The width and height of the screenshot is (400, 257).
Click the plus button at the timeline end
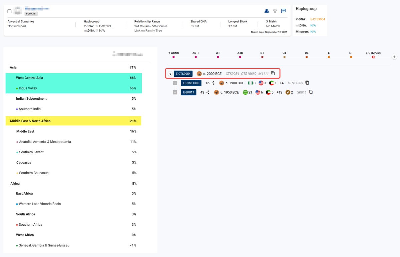tap(394, 57)
